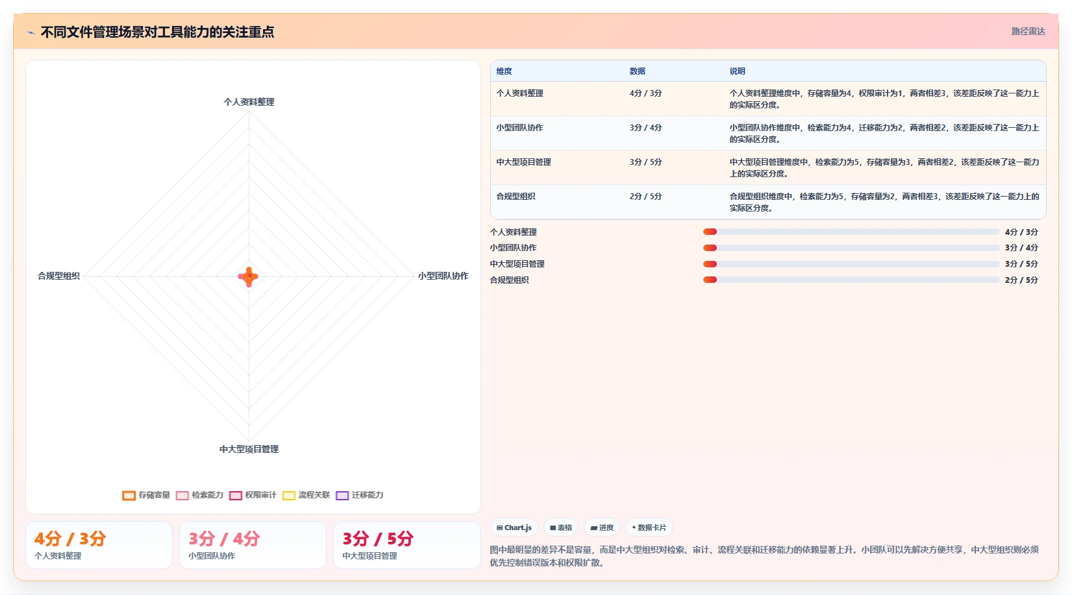This screenshot has width=1072, height=595.
Task: Select the 维度 column header
Action: point(505,71)
